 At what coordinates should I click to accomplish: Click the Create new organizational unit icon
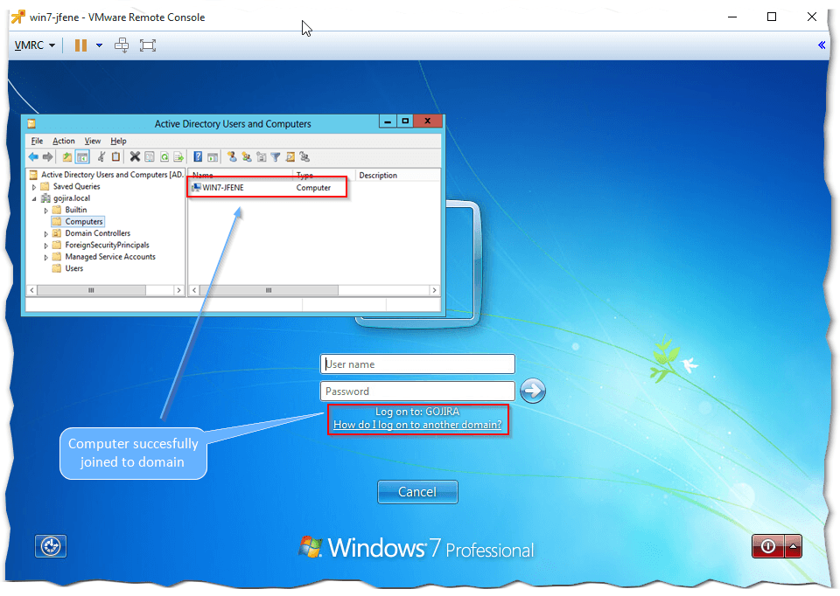tap(261, 156)
